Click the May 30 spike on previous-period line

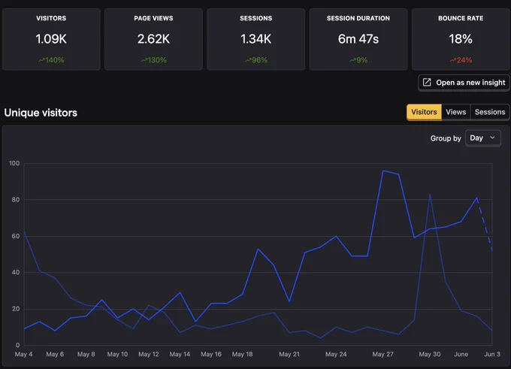point(430,195)
